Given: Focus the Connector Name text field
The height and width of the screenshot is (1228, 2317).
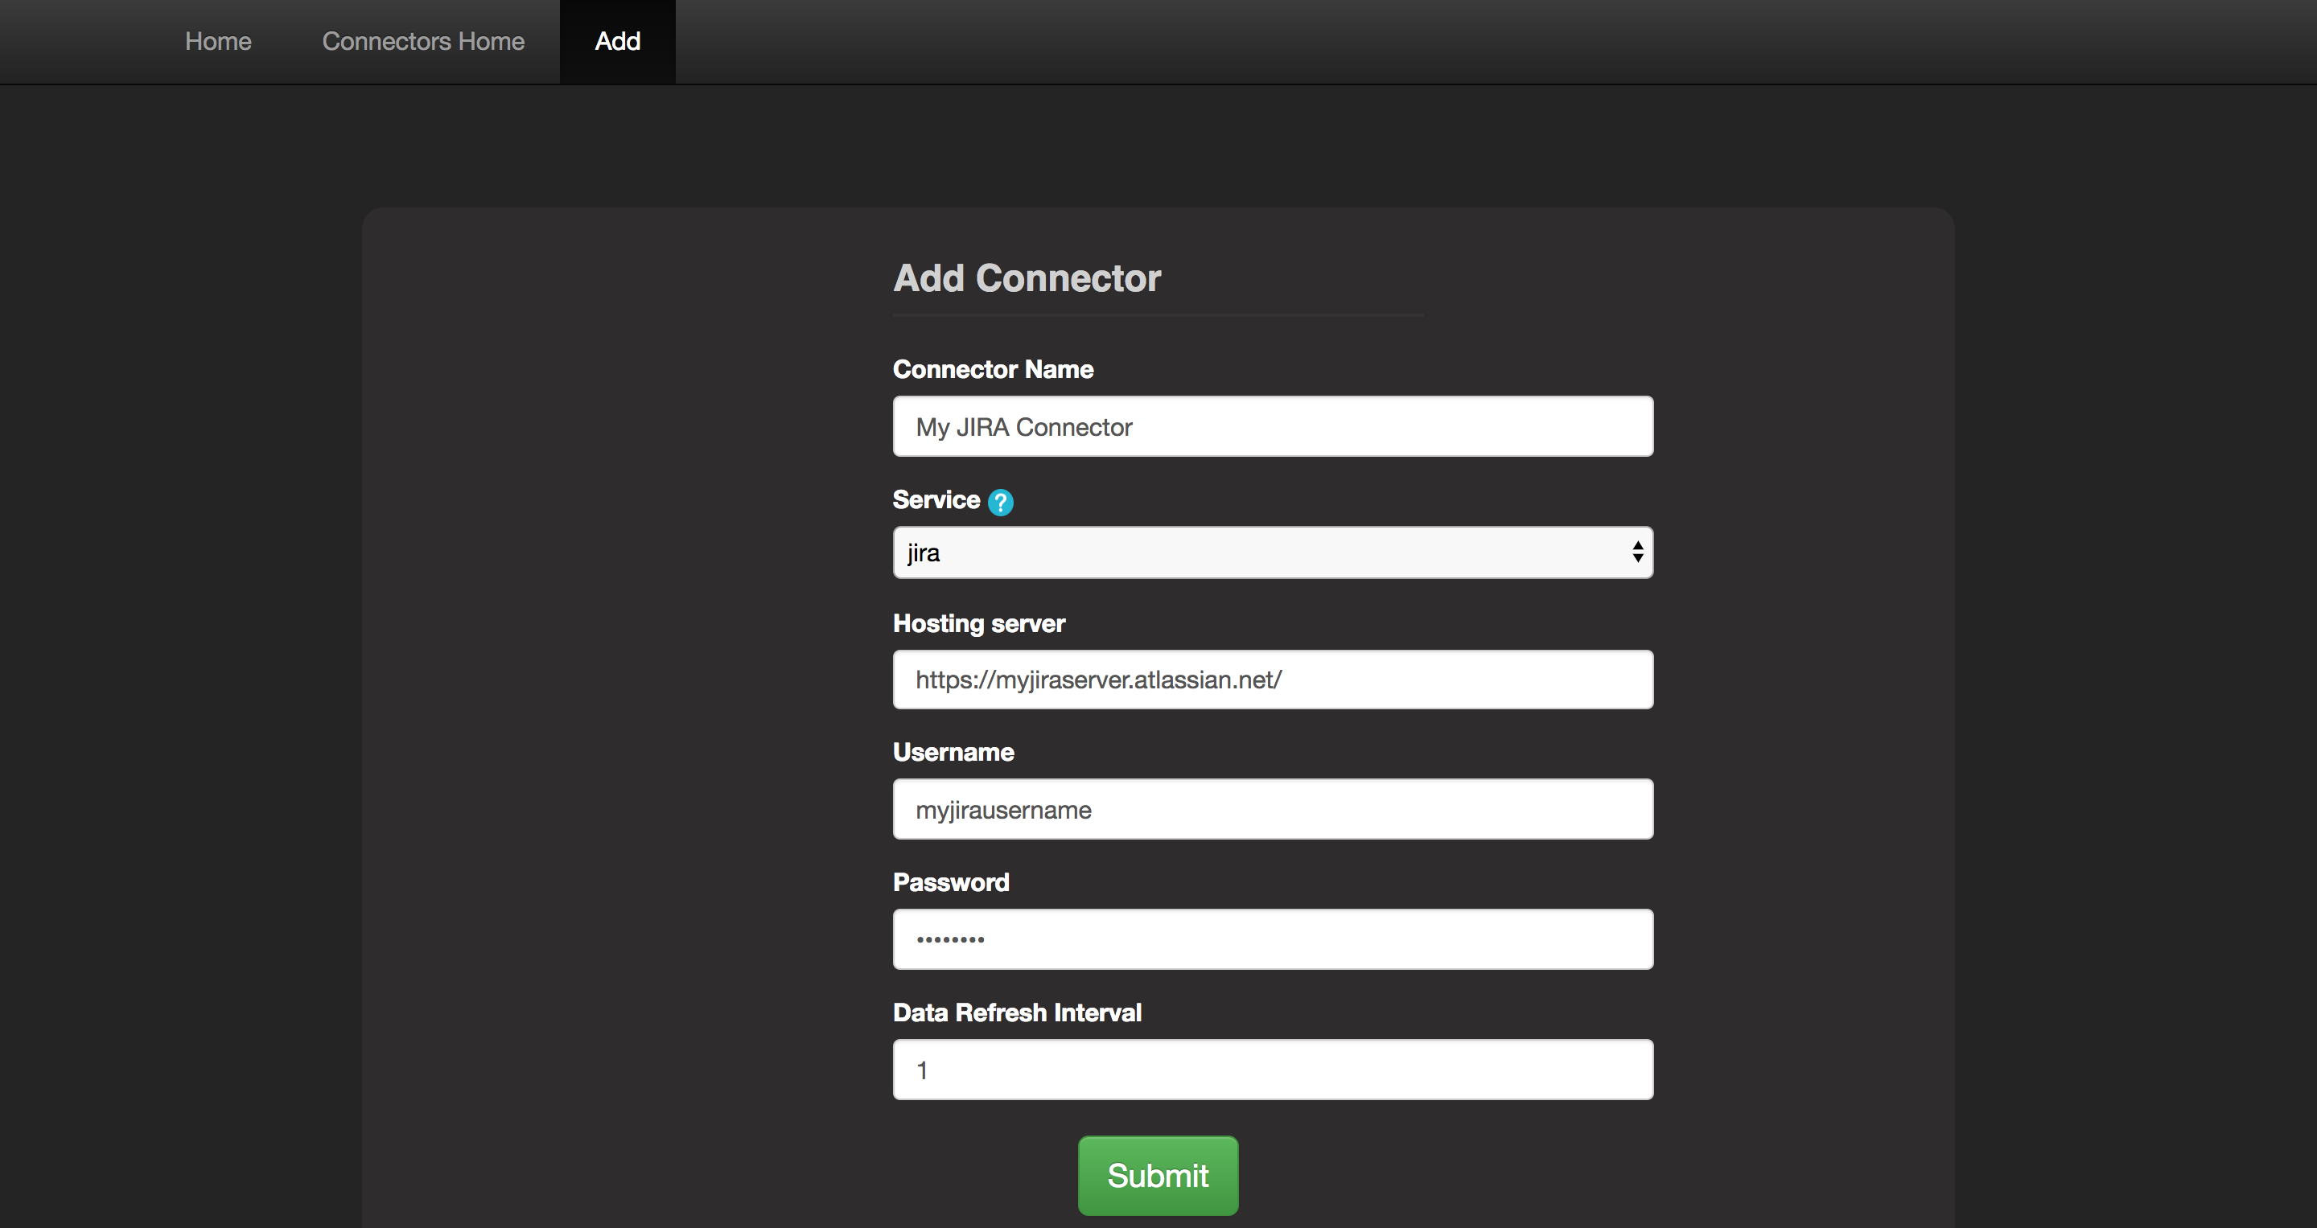Looking at the screenshot, I should click(1273, 426).
